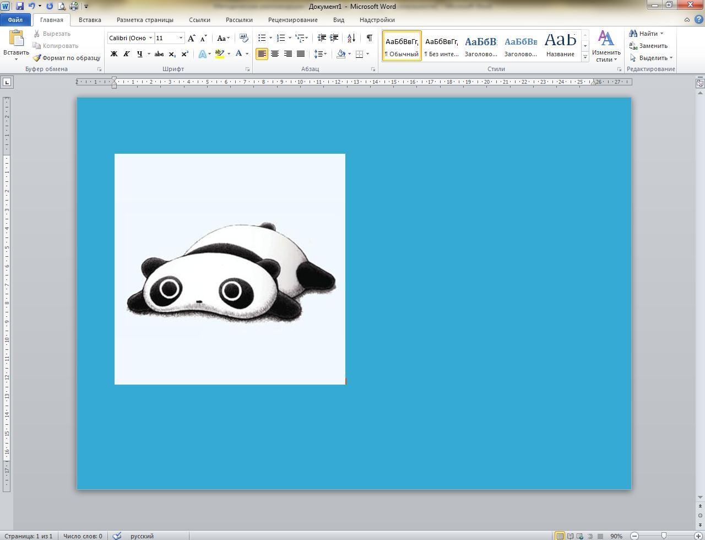Switch to the Рецензирование tab
The image size is (705, 540).
pyautogui.click(x=293, y=20)
